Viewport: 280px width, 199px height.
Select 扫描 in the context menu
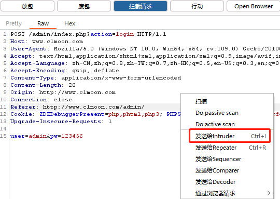click(x=201, y=101)
